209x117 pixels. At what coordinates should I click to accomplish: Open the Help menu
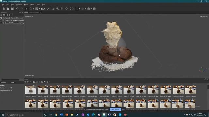[x=43, y=5]
